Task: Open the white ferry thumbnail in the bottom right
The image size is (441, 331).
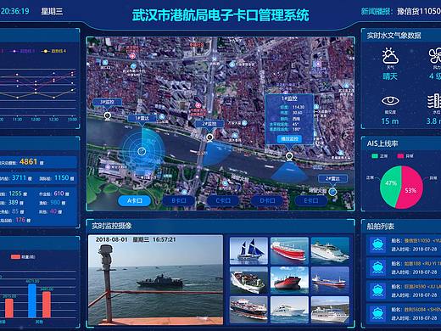Action: [330, 310]
